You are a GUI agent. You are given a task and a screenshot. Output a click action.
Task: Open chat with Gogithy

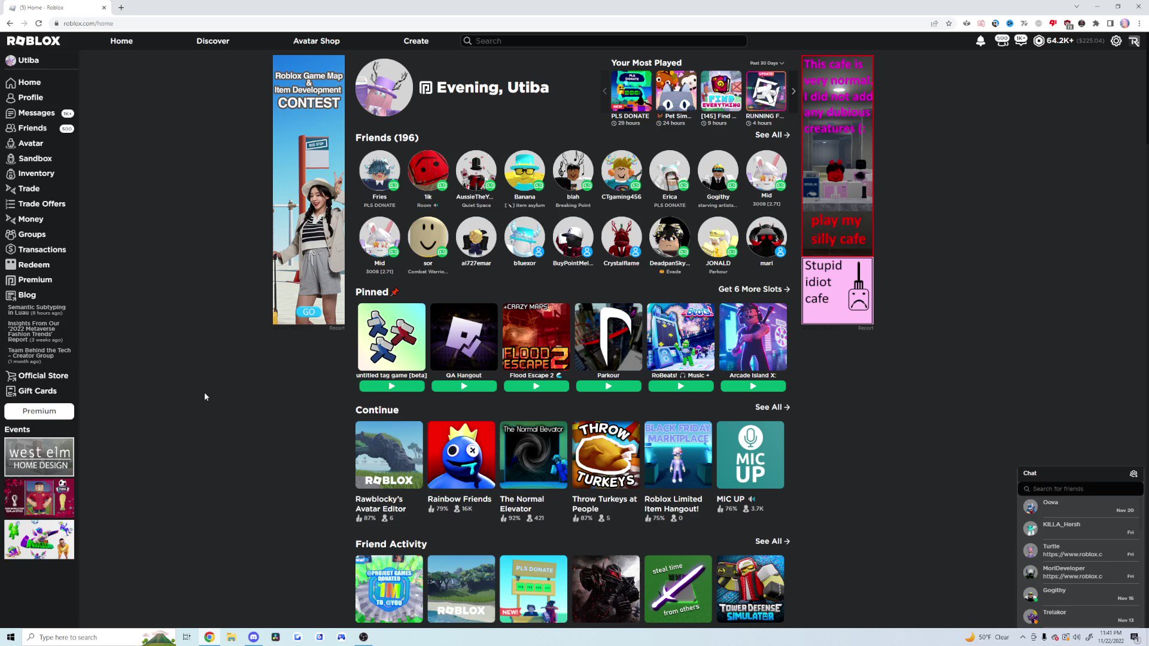point(1081,594)
